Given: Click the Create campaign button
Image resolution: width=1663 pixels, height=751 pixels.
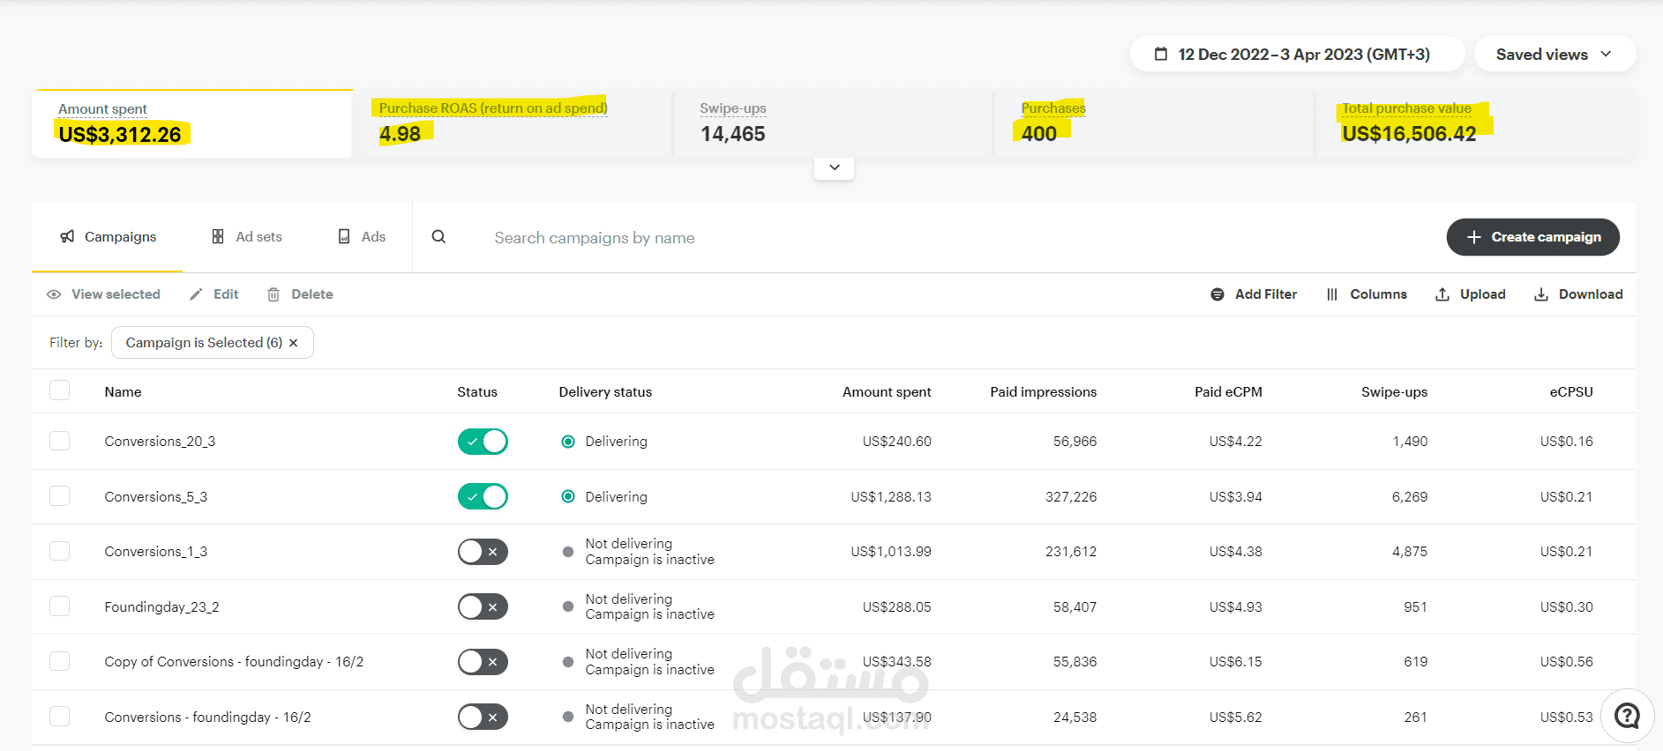Looking at the screenshot, I should 1532,237.
